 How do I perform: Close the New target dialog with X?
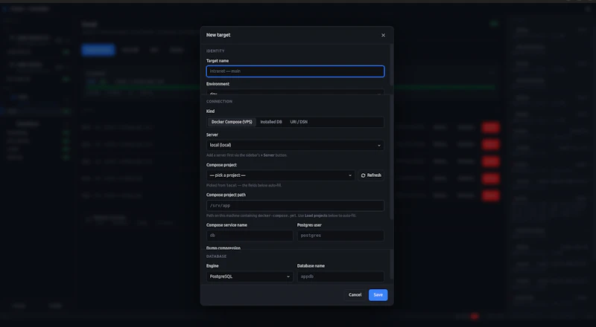[383, 35]
